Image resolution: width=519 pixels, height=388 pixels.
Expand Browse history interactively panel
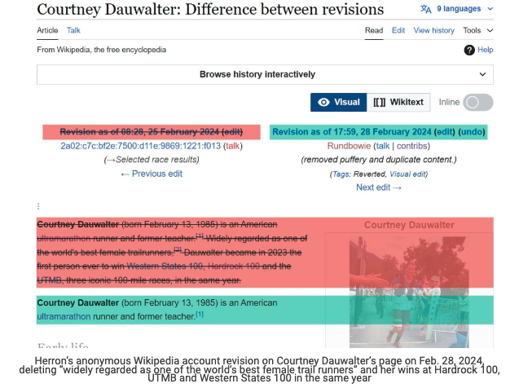tap(265, 74)
